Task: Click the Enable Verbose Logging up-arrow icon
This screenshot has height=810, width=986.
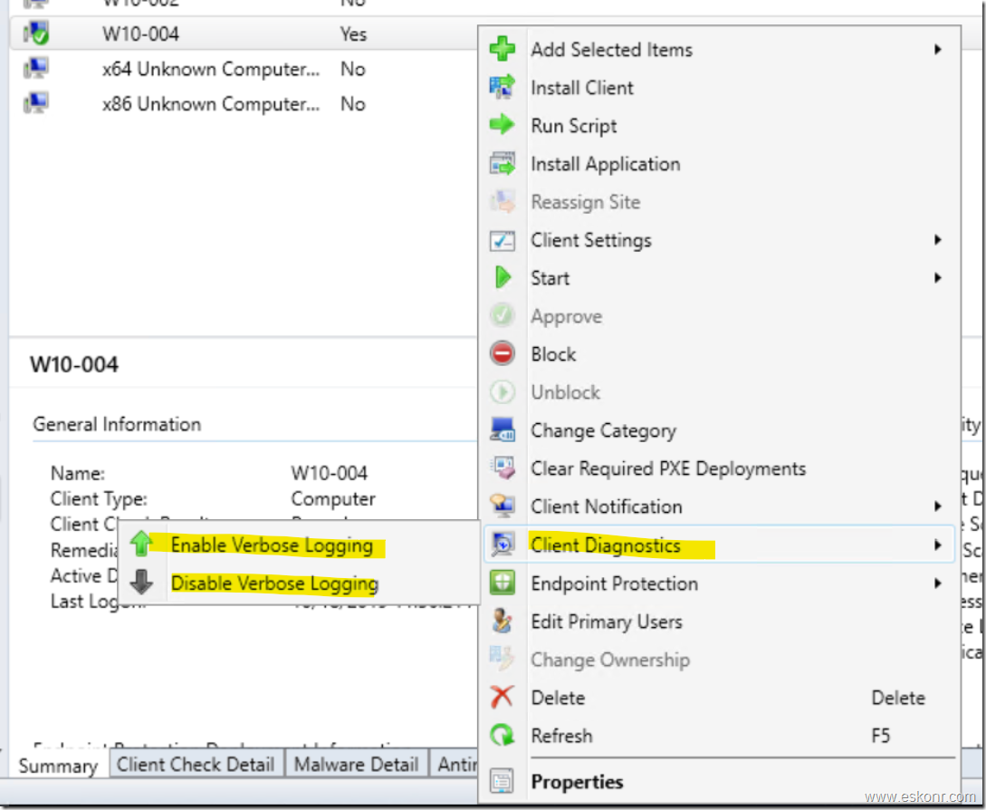Action: pos(142,544)
